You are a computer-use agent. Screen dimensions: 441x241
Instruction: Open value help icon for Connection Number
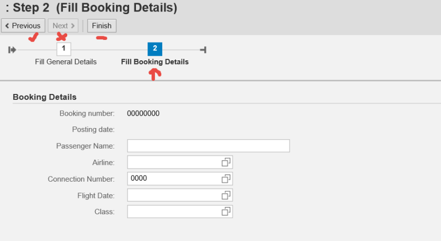click(x=226, y=179)
